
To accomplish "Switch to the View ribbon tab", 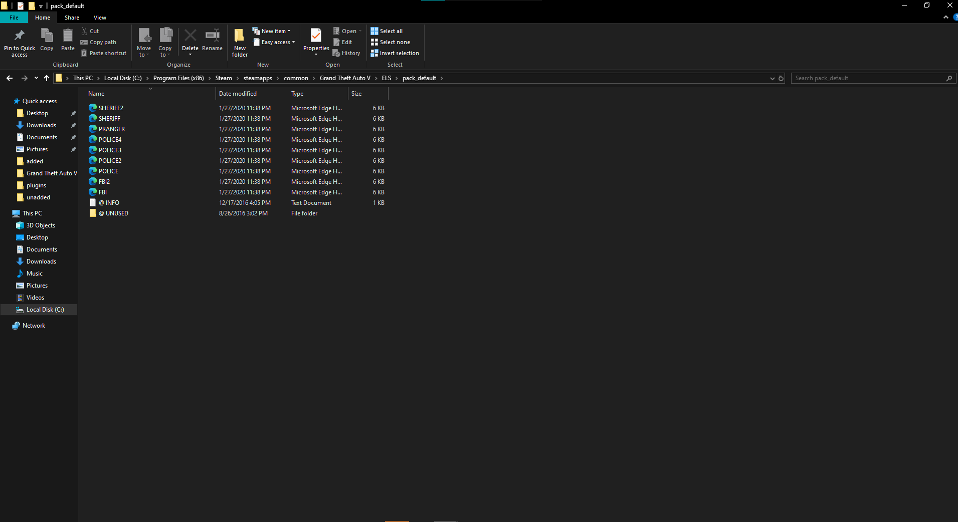I will coord(100,18).
